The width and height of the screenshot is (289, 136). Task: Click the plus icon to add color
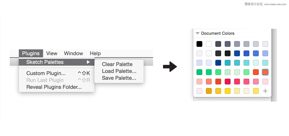(265, 91)
